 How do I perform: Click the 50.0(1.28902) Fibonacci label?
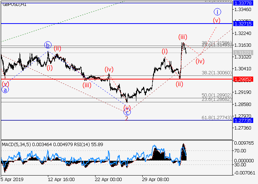click(217, 95)
